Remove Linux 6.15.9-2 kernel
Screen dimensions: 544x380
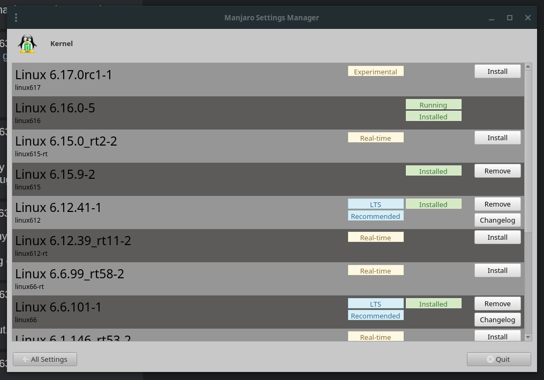(x=497, y=171)
